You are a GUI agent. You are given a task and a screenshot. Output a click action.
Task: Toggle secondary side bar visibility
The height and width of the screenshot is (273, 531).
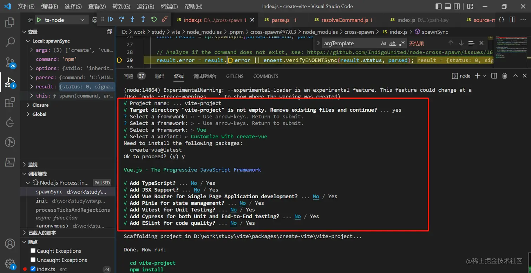tap(457, 6)
